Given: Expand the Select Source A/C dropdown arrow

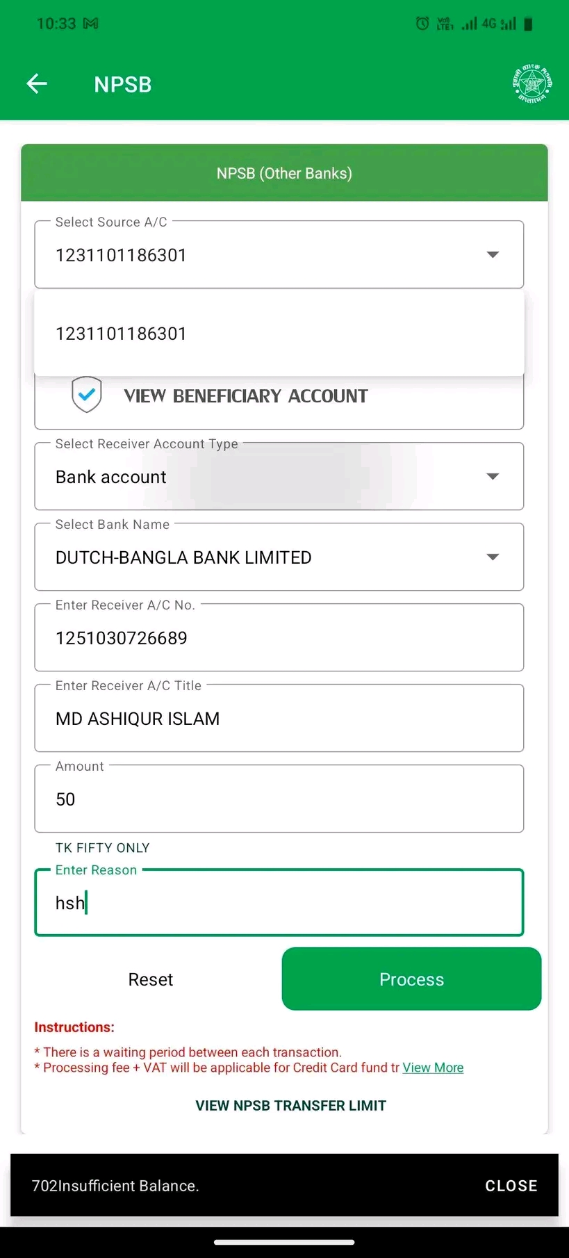Looking at the screenshot, I should (493, 254).
